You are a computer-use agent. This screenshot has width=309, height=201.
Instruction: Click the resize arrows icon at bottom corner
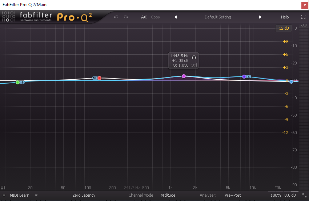[x=305, y=195]
